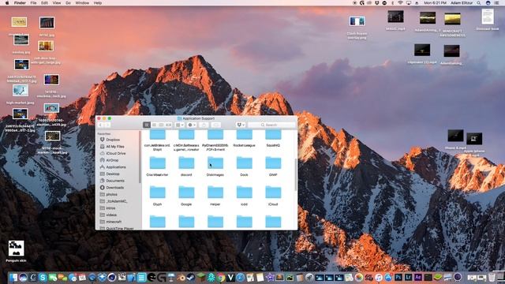The width and height of the screenshot is (505, 284).
Task: Open Skype from the Dock
Action: click(43, 277)
